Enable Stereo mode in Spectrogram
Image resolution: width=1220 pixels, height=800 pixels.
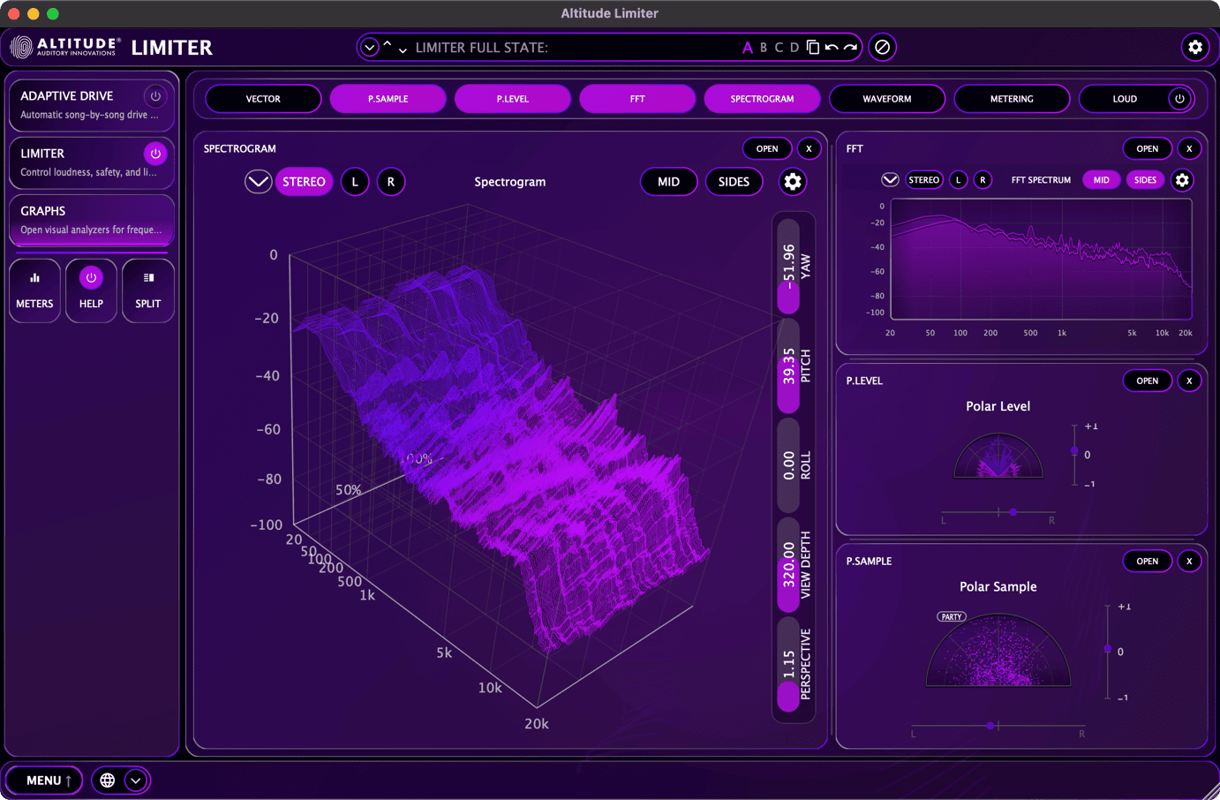point(304,182)
